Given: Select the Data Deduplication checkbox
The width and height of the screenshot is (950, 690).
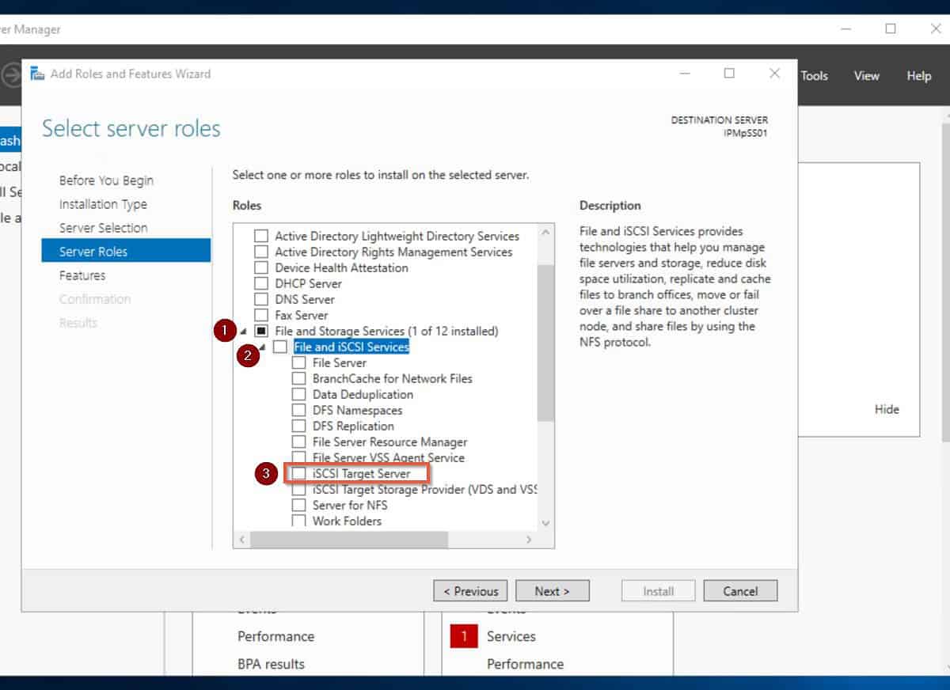Looking at the screenshot, I should (298, 394).
